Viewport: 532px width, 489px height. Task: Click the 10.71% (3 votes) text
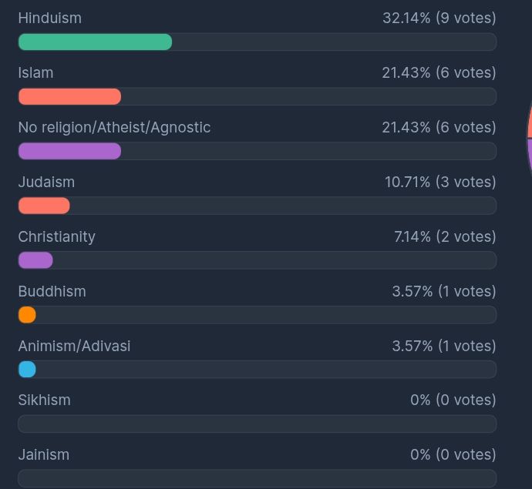click(x=440, y=182)
